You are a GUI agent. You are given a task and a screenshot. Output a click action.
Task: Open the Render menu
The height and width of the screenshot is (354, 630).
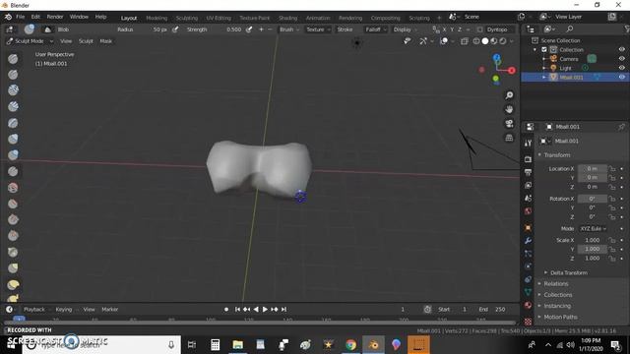point(55,17)
